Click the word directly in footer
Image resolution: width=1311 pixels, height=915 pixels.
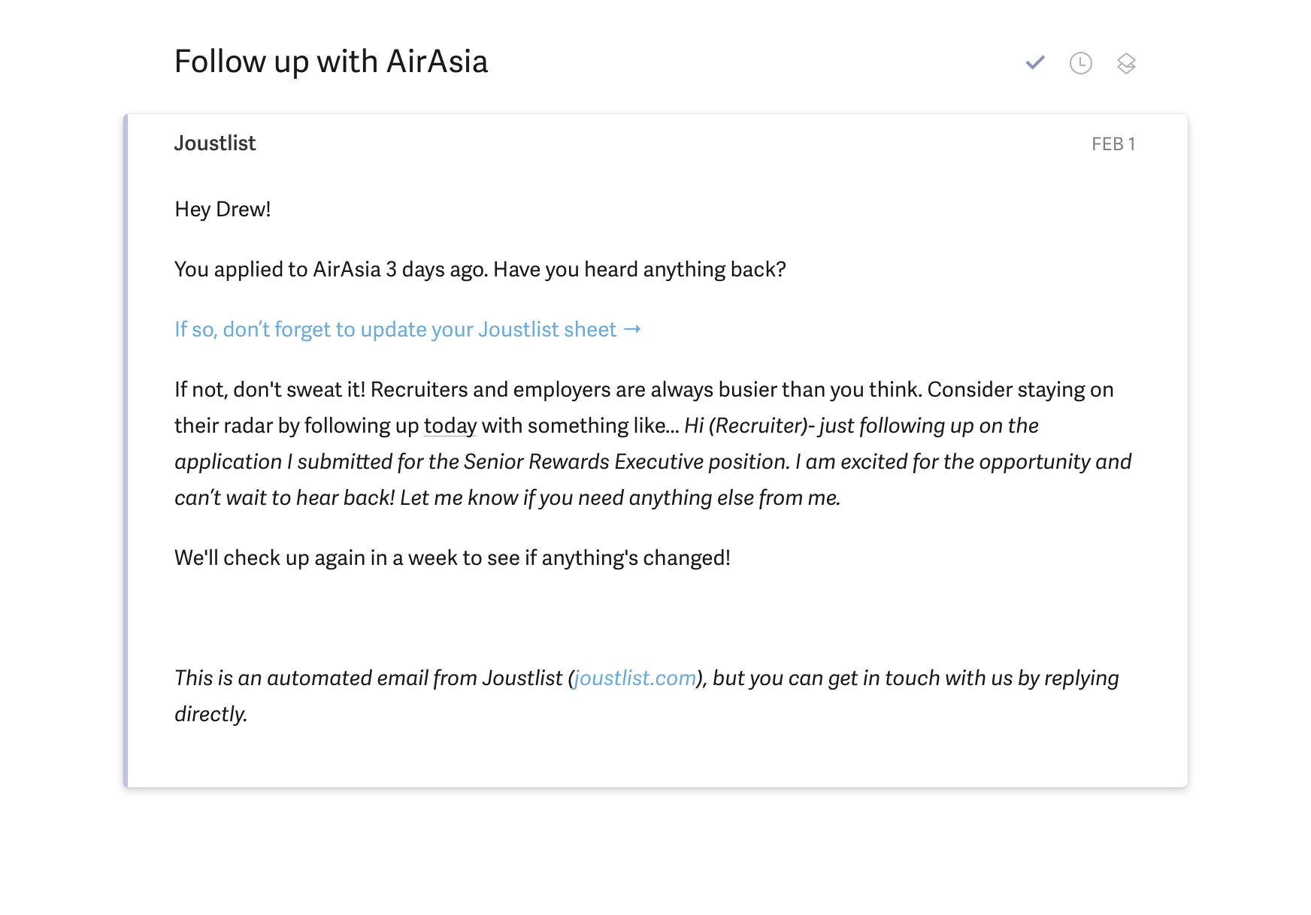210,714
